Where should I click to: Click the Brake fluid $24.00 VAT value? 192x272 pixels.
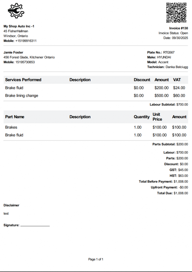(179, 88)
